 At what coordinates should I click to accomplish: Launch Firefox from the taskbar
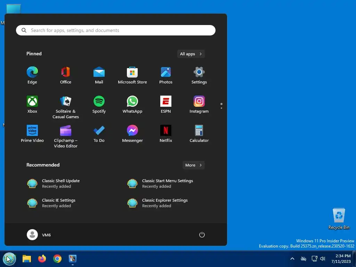[42, 259]
